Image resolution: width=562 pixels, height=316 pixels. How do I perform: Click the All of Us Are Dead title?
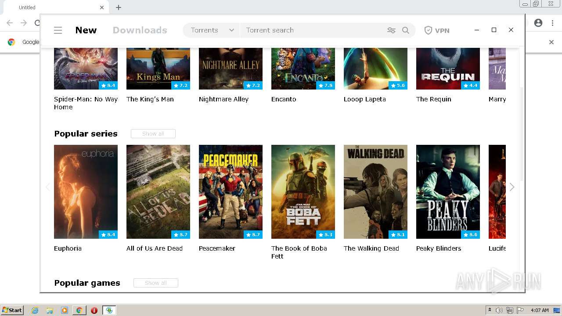(155, 248)
